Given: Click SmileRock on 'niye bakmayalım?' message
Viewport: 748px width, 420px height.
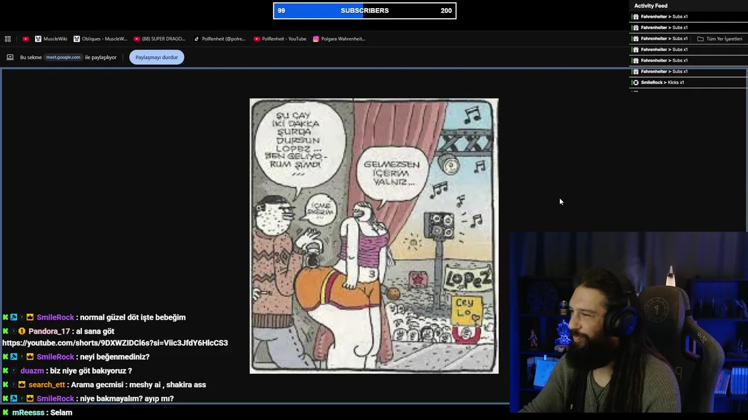Looking at the screenshot, I should click(56, 399).
